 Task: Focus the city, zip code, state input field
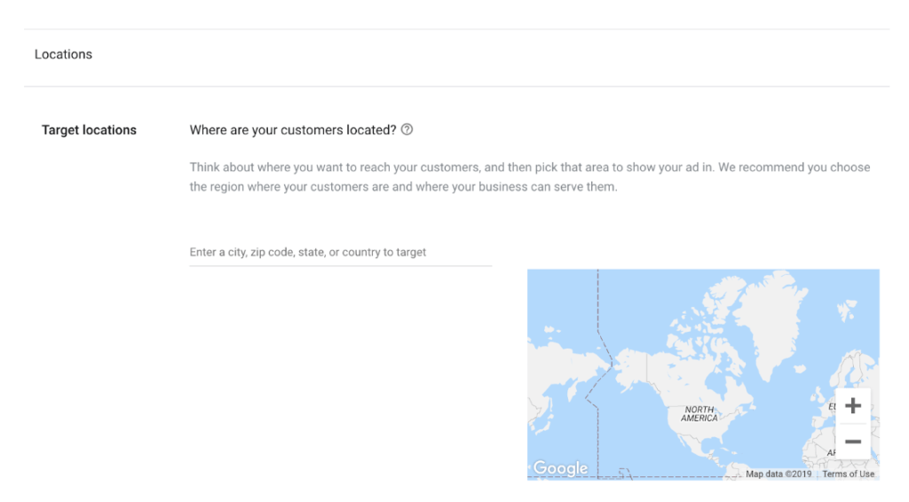[x=340, y=253]
